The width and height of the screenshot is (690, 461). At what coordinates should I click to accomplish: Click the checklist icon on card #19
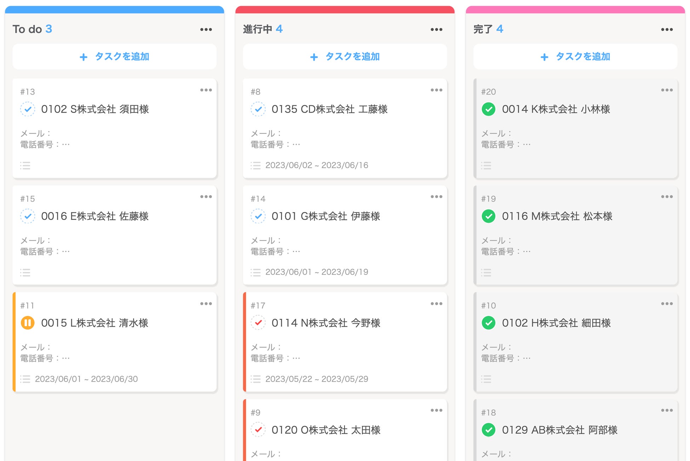[x=486, y=272]
